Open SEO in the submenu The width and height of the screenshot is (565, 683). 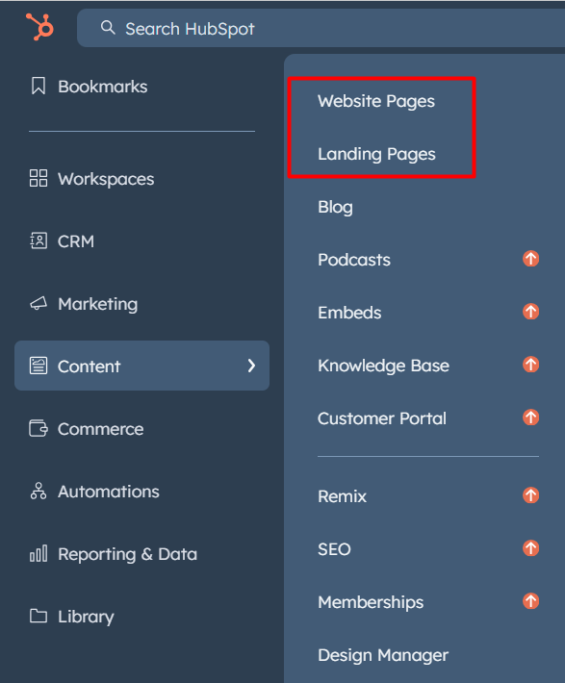pos(334,549)
